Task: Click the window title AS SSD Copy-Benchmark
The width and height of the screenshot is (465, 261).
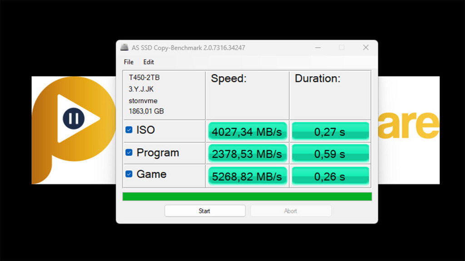Action: [x=188, y=48]
